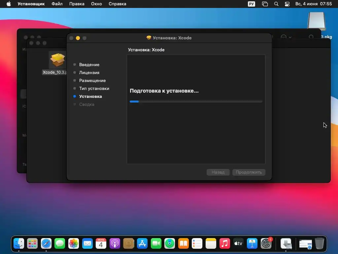The image size is (338, 254).
Task: Open System Preferences from the Dock
Action: pos(266,243)
